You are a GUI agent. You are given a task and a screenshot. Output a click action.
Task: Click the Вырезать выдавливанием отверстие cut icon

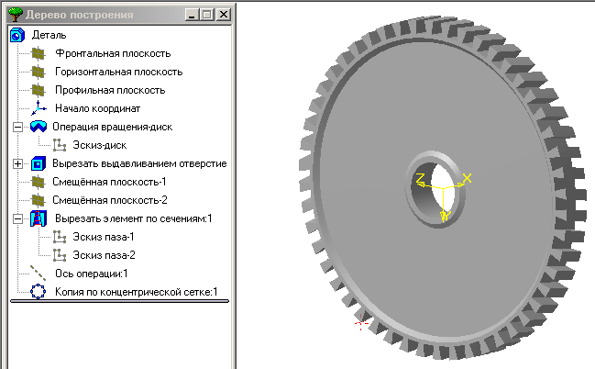[x=38, y=163]
